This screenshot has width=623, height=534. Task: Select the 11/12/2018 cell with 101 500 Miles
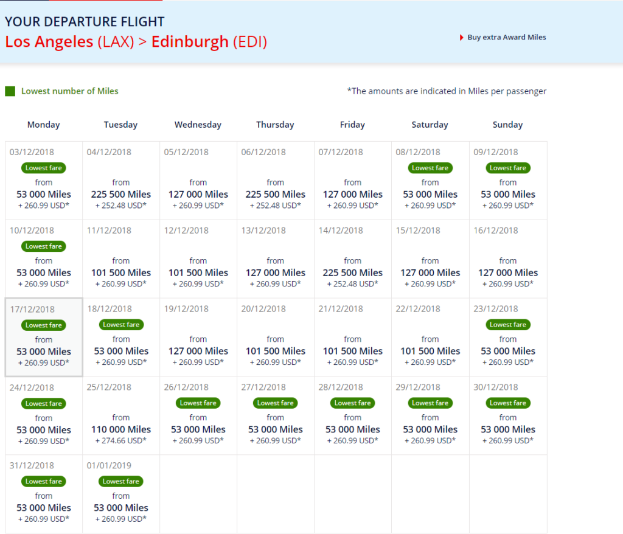tap(120, 259)
